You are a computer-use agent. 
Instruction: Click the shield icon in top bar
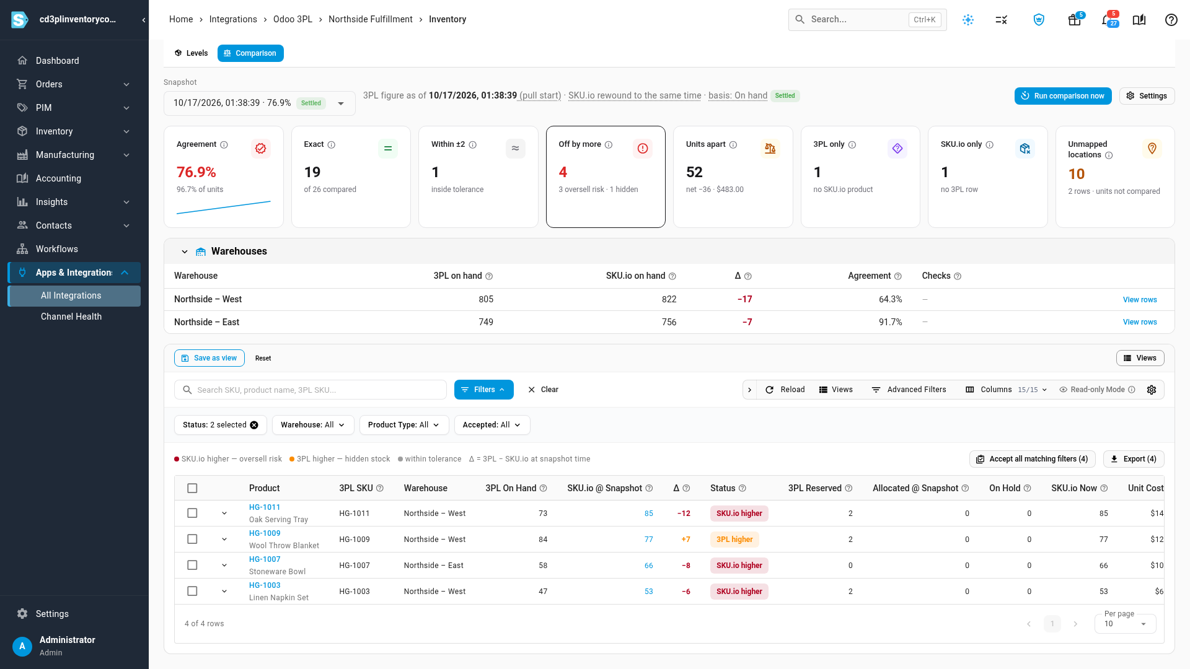pos(1039,20)
